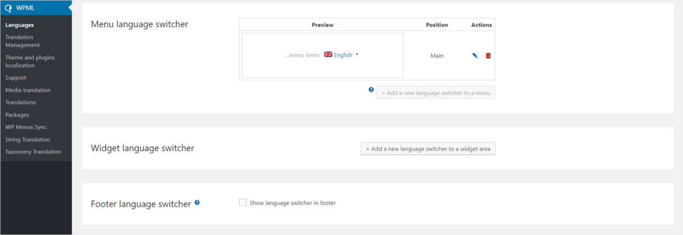Delete the Main menu language switcher (trash icon)
The width and height of the screenshot is (683, 235).
[488, 56]
